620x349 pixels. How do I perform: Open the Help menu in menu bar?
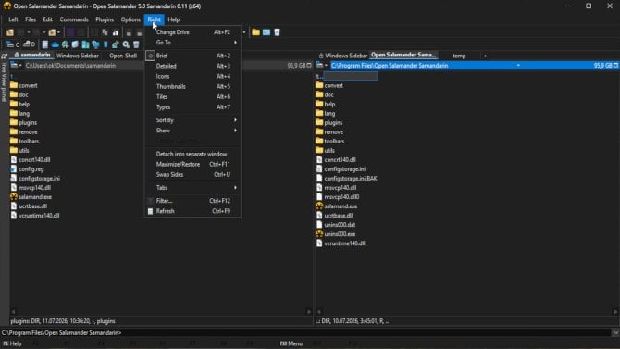click(174, 19)
